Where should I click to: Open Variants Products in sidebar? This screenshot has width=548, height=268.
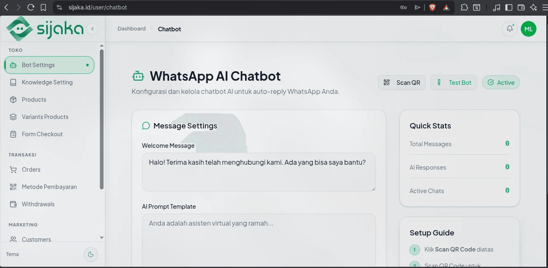pyautogui.click(x=49, y=117)
